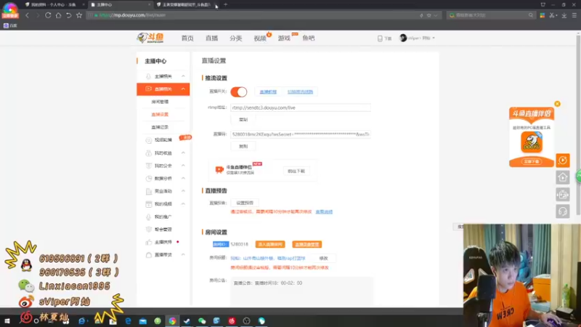Image resolution: width=581 pixels, height=327 pixels.
Task: Click the bag icon for 直播带货
Action: click(x=149, y=255)
